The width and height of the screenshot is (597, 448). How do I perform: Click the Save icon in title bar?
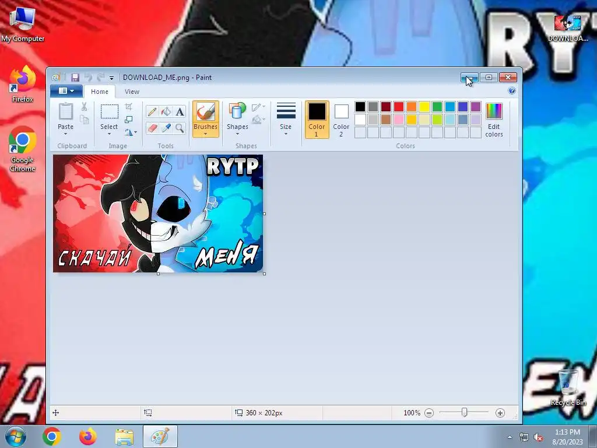coord(75,78)
